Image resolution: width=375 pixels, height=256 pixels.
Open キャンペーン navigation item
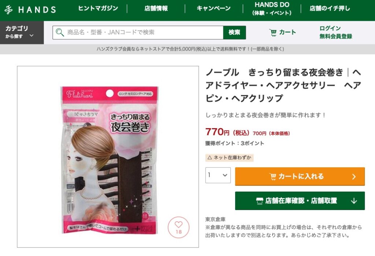[x=214, y=8]
